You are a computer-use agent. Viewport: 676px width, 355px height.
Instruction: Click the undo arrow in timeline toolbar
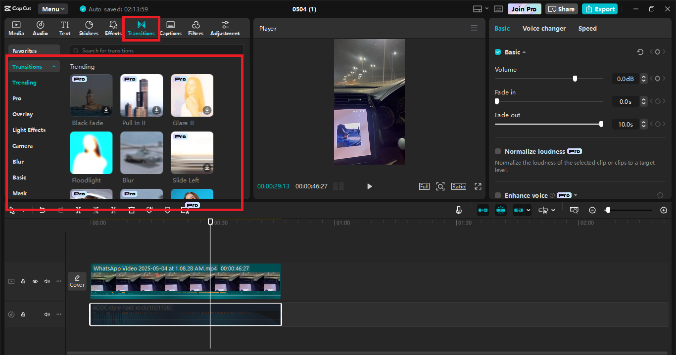[x=43, y=210]
